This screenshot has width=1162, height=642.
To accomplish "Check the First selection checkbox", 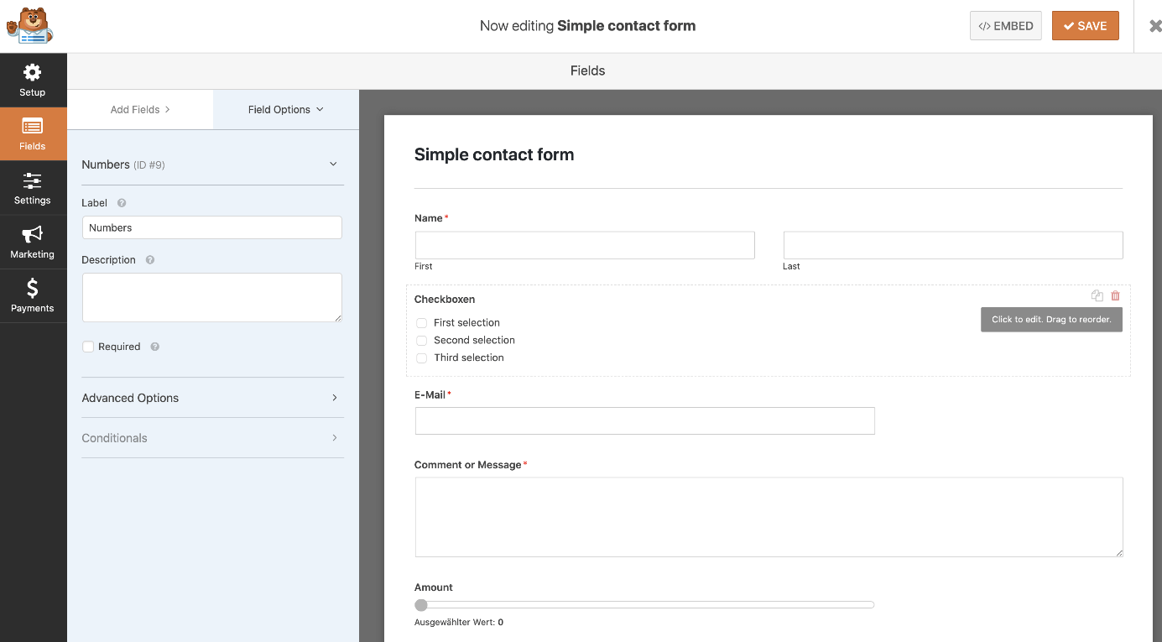I will click(x=422, y=323).
